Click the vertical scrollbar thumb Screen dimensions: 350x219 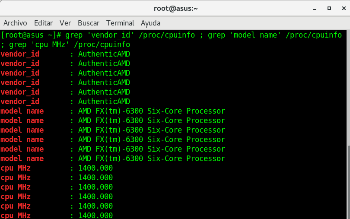click(x=347, y=181)
